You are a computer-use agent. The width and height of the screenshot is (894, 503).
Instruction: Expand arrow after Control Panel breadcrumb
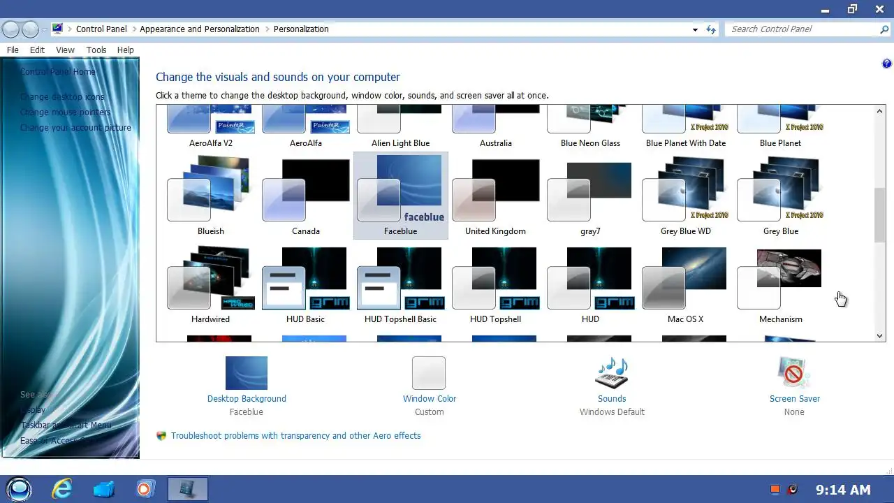point(133,29)
